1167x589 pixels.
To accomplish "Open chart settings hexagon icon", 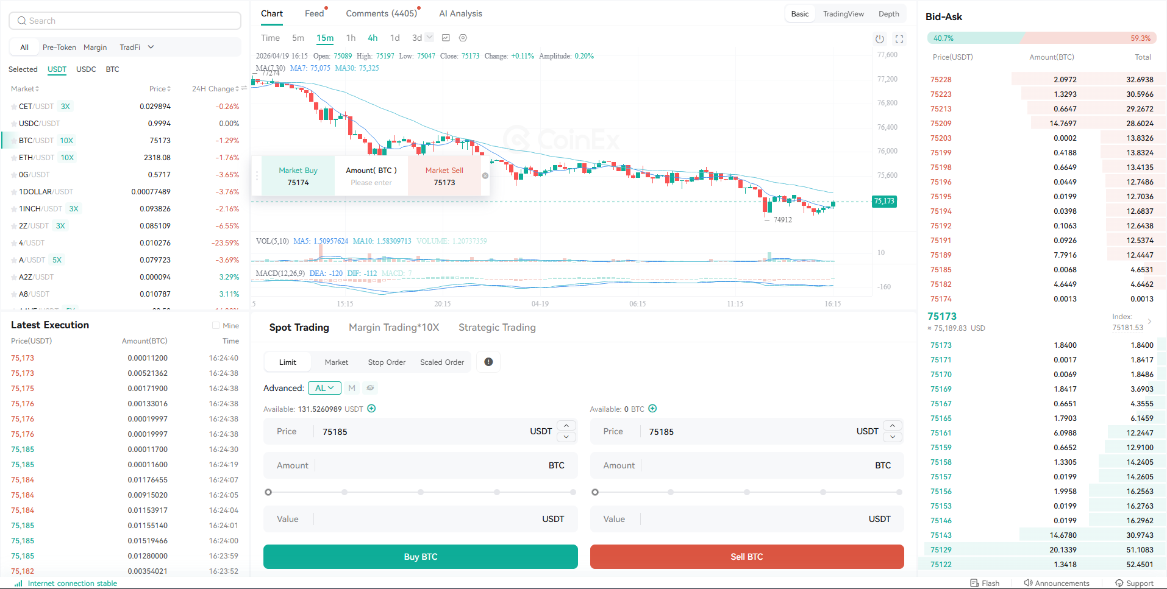I will tap(463, 38).
